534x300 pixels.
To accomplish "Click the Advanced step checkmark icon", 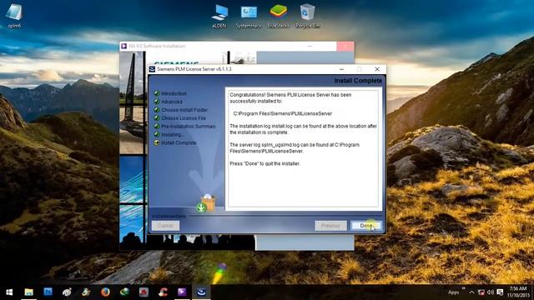I will 157,102.
